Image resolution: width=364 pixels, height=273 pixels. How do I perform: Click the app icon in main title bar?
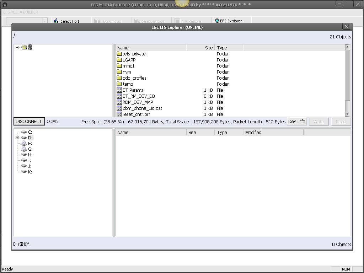[5, 4]
